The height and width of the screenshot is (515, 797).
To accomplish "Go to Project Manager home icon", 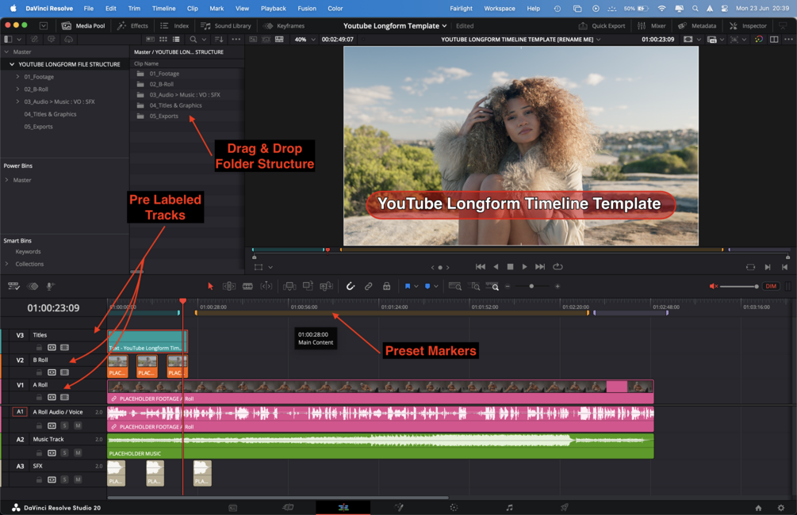I will coord(758,507).
